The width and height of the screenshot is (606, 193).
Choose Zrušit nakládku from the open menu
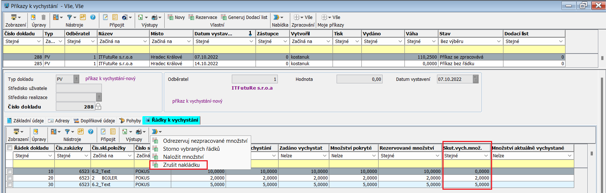click(x=181, y=165)
